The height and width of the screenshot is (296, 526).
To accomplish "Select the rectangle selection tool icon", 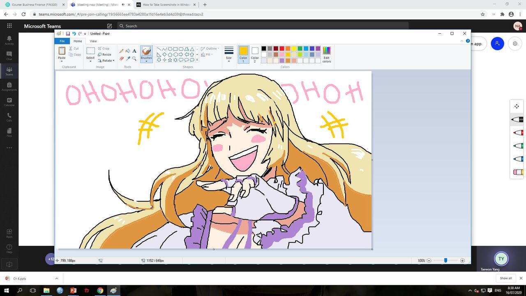I will point(90,51).
